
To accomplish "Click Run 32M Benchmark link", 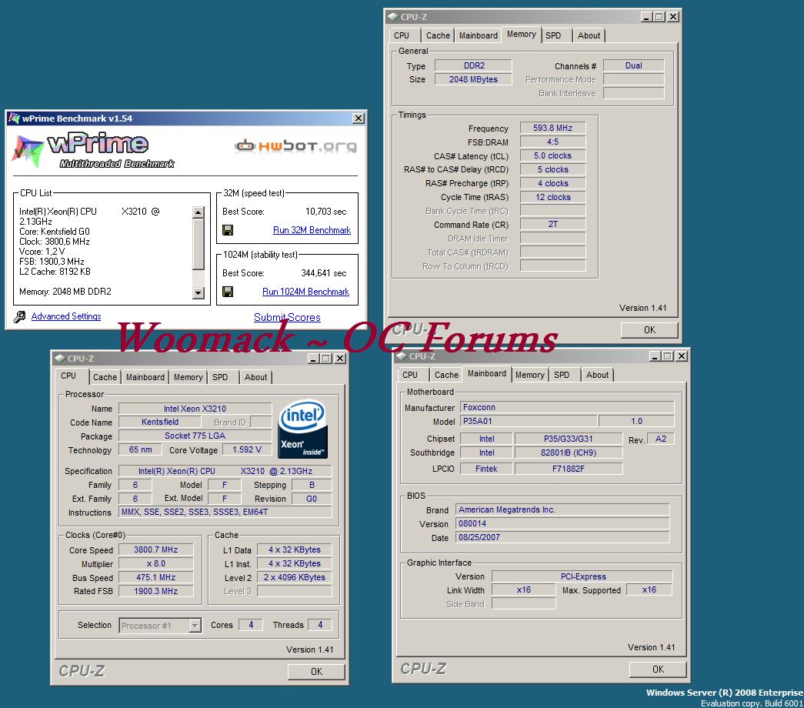I will (x=312, y=230).
